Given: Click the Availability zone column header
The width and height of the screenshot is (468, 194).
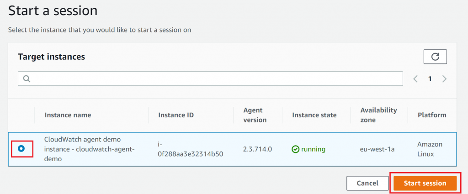Looking at the screenshot, I should (x=378, y=115).
